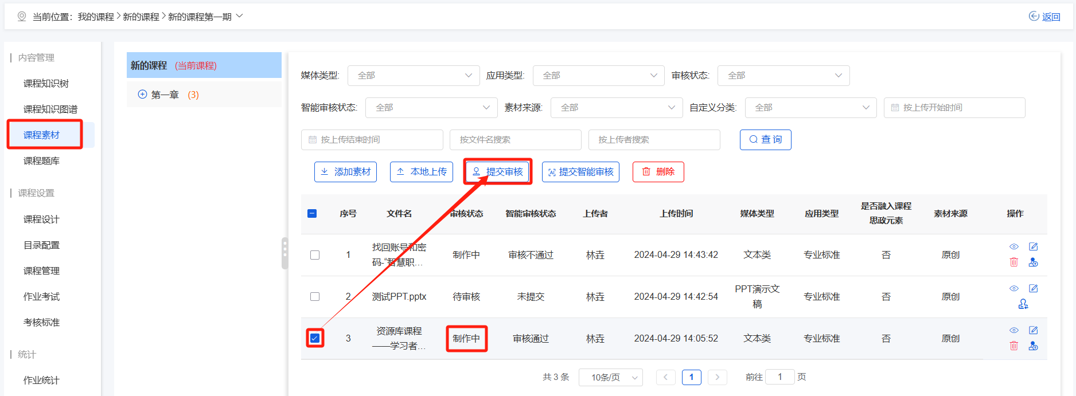Uncheck the box for row 3 file
Viewport: 1076px width, 396px height.
(315, 338)
